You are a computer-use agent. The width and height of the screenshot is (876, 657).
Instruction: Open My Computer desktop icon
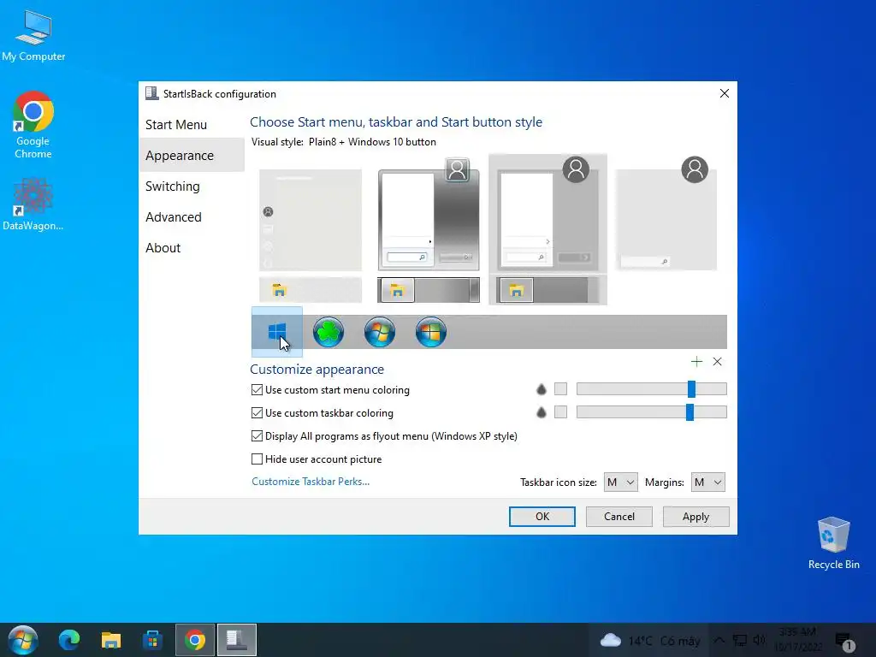coord(33,34)
